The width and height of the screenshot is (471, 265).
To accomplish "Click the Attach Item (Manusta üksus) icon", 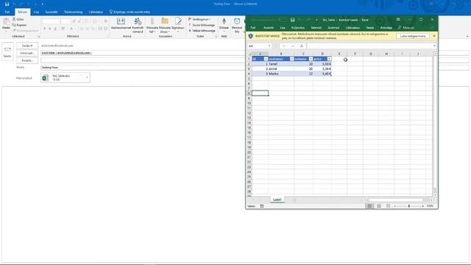I will (165, 21).
